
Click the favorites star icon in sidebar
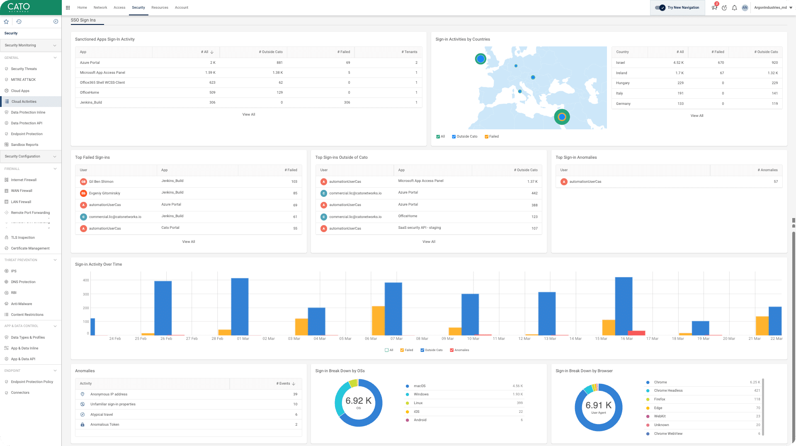point(6,22)
